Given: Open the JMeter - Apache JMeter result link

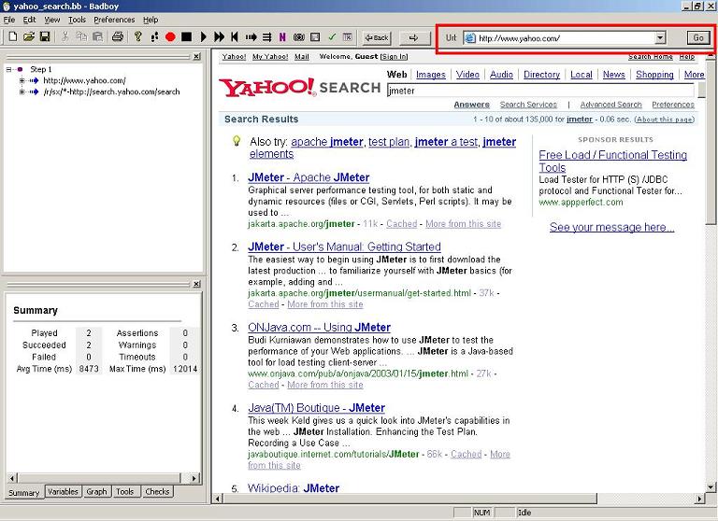Looking at the screenshot, I should click(x=309, y=177).
